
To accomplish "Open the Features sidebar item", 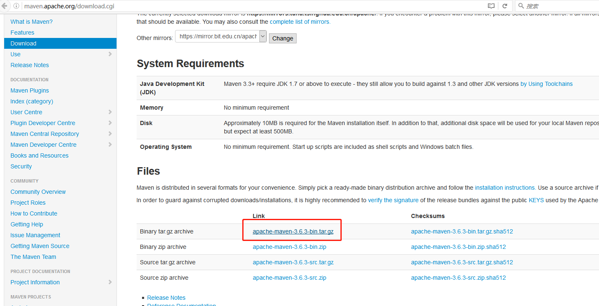I will coord(22,32).
